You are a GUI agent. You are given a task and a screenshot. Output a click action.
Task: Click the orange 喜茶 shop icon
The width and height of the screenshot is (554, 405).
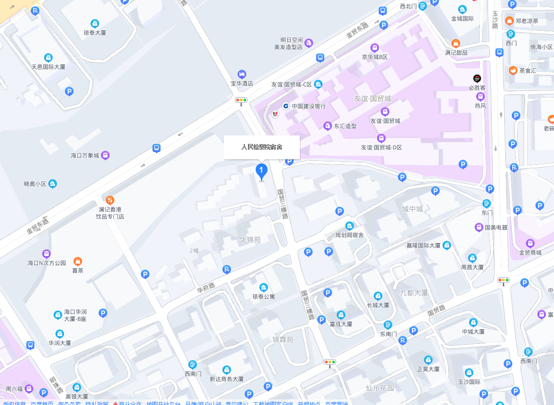click(78, 261)
